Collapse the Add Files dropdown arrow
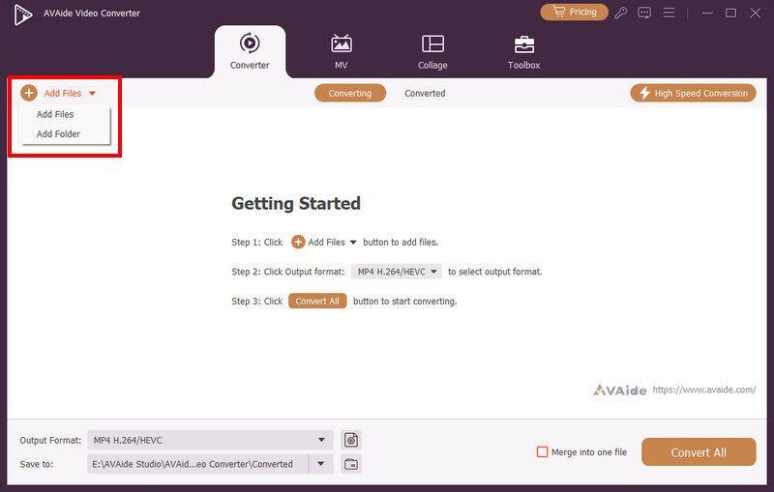 (92, 93)
